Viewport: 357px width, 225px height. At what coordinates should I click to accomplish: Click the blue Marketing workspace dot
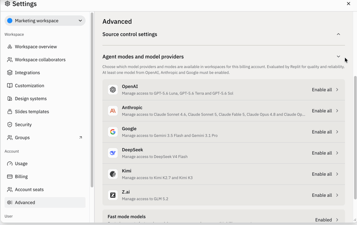tap(9, 20)
